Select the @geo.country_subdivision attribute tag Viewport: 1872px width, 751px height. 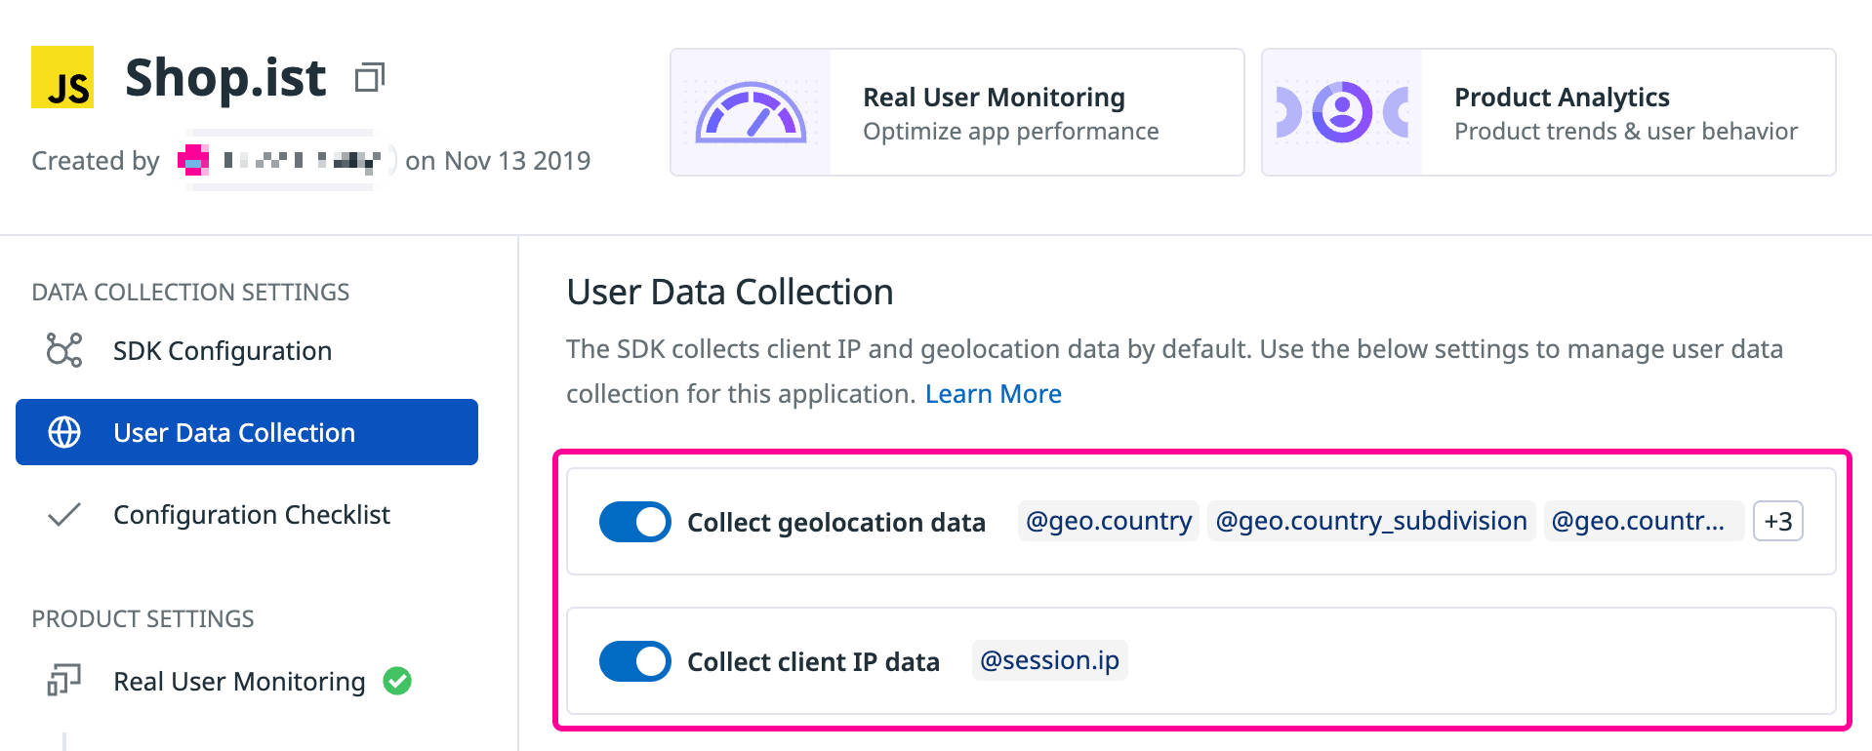[x=1370, y=522]
